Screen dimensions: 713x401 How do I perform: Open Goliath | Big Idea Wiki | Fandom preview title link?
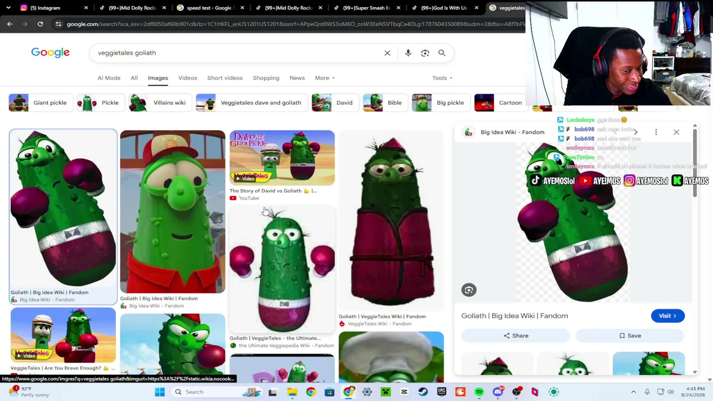pyautogui.click(x=515, y=316)
